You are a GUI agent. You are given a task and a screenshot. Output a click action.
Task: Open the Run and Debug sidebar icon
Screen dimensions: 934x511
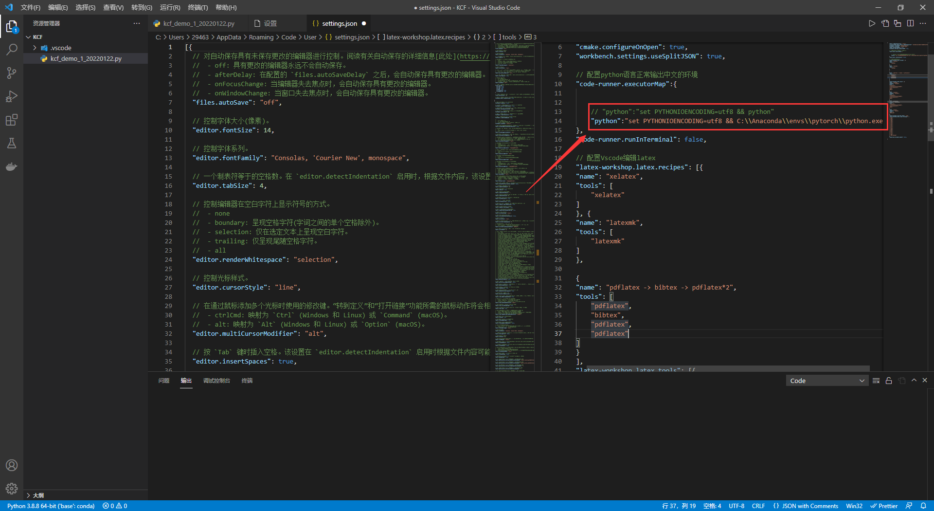[x=12, y=96]
